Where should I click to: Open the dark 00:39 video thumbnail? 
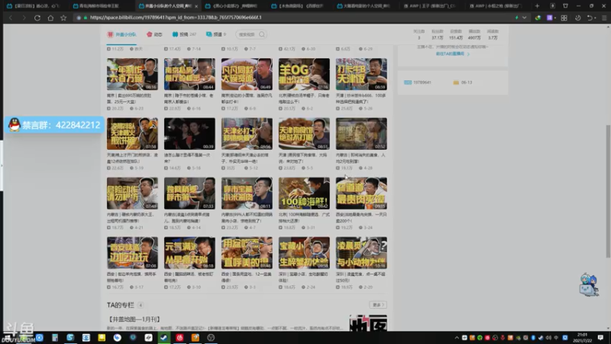[x=189, y=134]
